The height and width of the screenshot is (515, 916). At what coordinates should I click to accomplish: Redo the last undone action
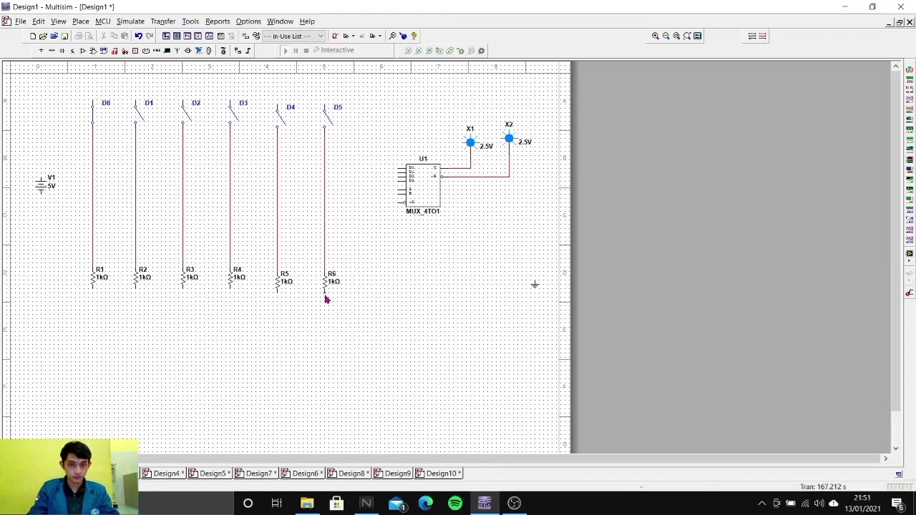[x=149, y=36]
